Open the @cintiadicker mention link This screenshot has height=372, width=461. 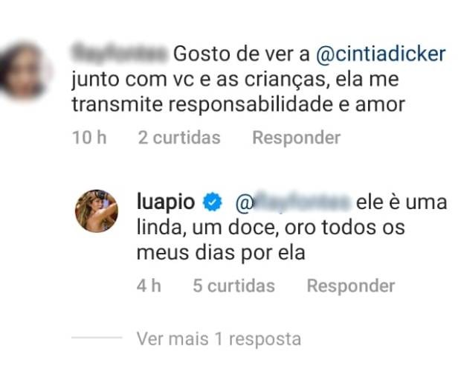coord(381,54)
